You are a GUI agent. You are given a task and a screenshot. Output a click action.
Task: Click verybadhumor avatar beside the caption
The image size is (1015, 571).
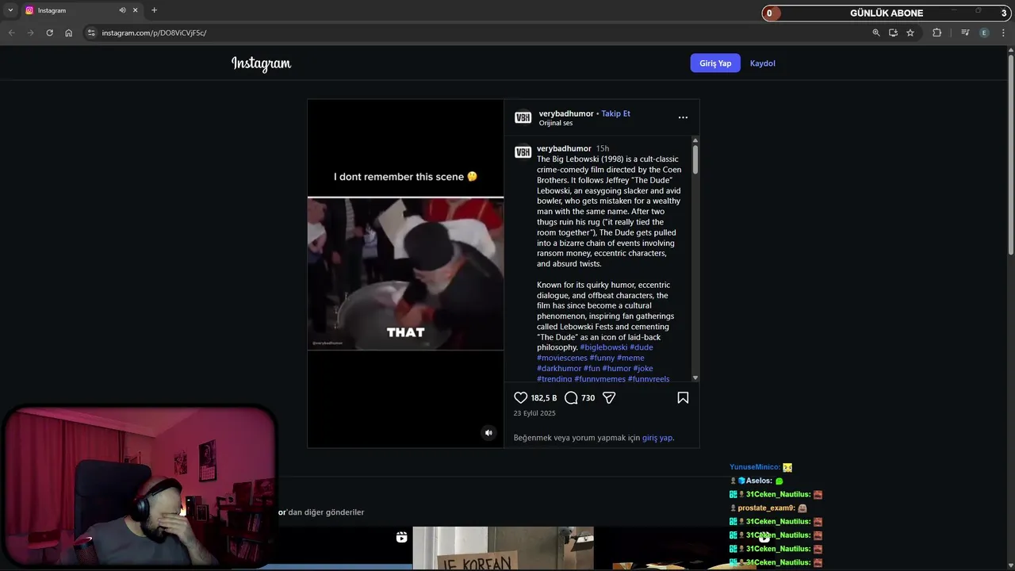point(523,152)
